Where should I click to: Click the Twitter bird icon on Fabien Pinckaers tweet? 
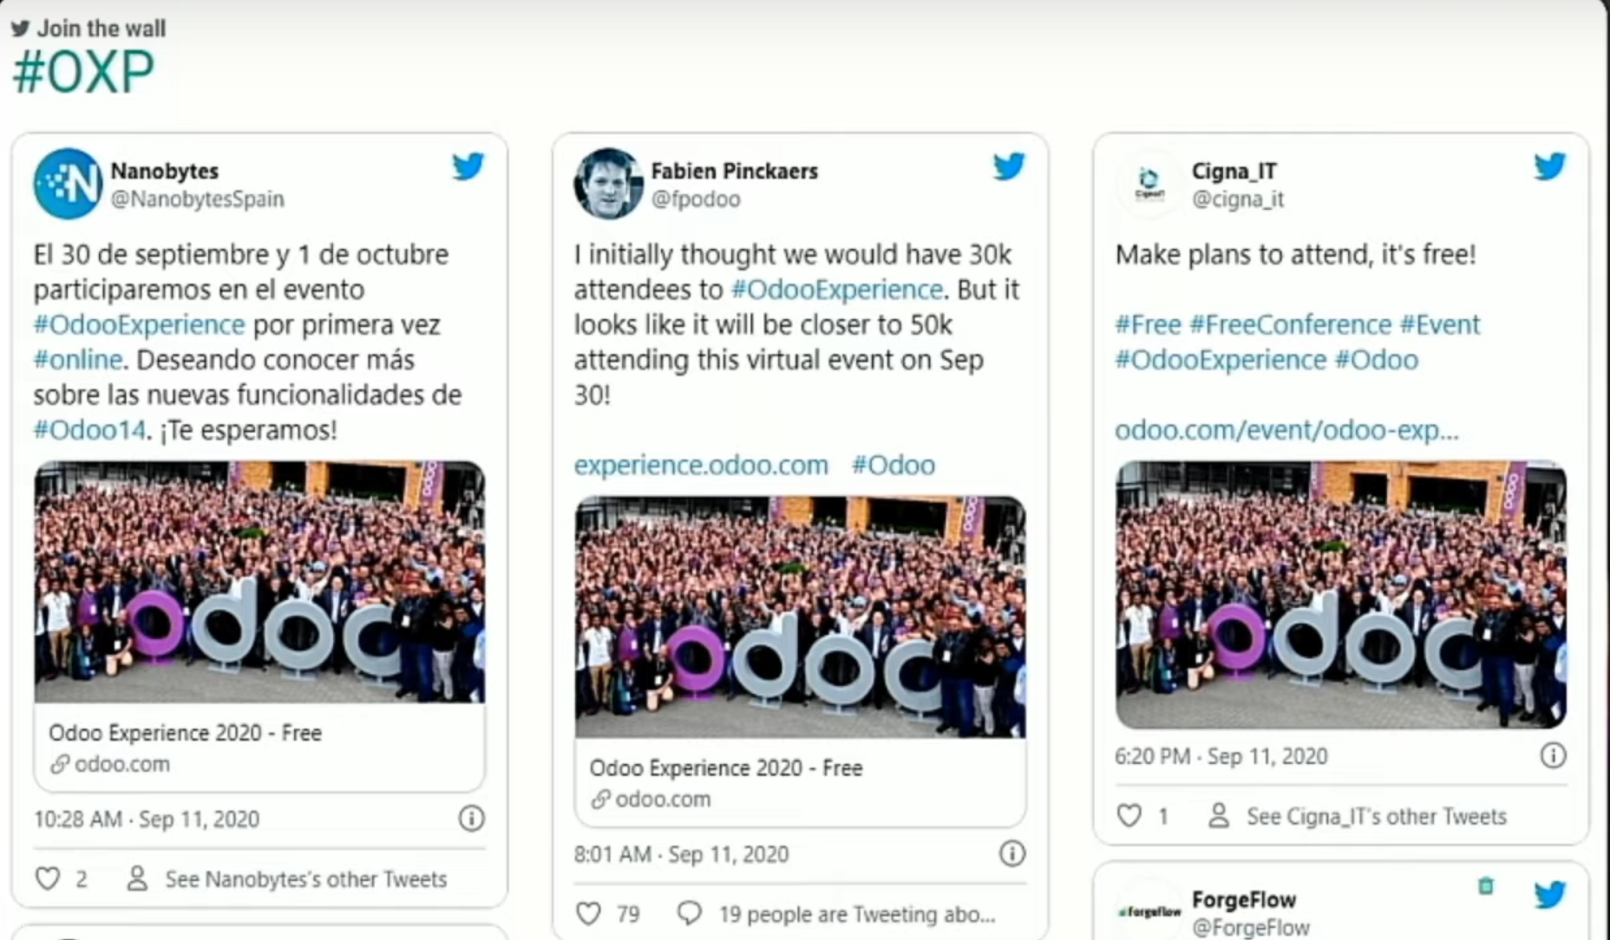pos(1009,166)
